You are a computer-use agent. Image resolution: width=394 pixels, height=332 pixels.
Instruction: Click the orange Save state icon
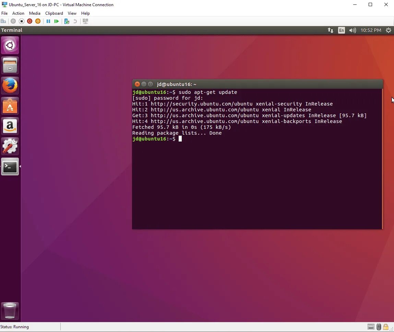[x=38, y=21]
